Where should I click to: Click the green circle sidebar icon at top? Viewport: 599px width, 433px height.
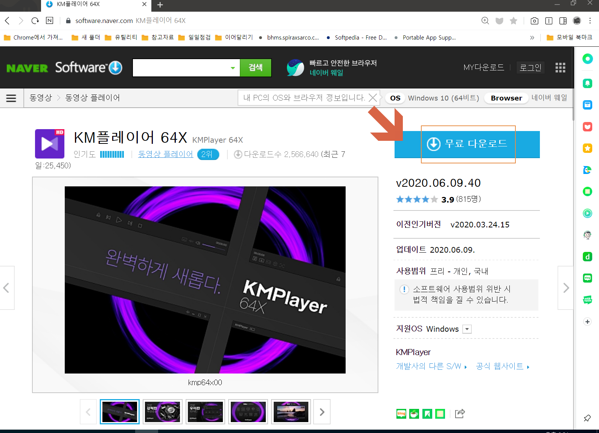coord(587,59)
